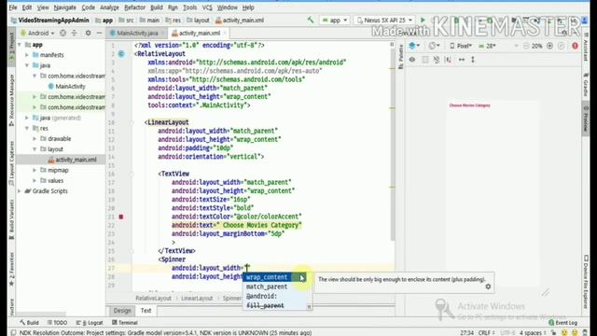Open the design surface layers dropdown
Image resolution: width=597 pixels, height=336 pixels.
pyautogui.click(x=414, y=46)
